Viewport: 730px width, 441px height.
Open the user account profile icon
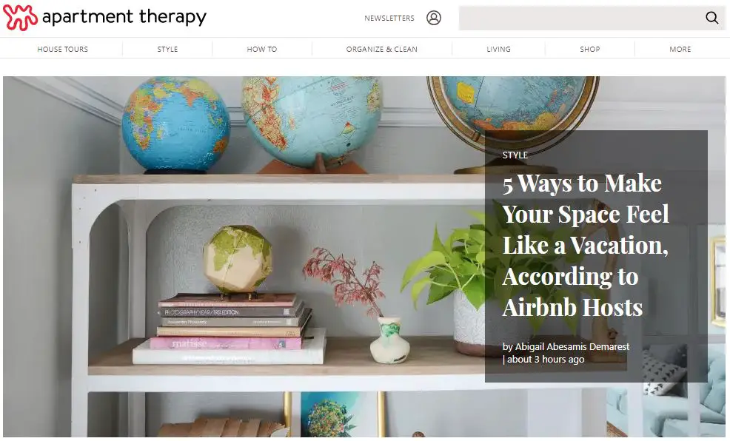point(433,18)
